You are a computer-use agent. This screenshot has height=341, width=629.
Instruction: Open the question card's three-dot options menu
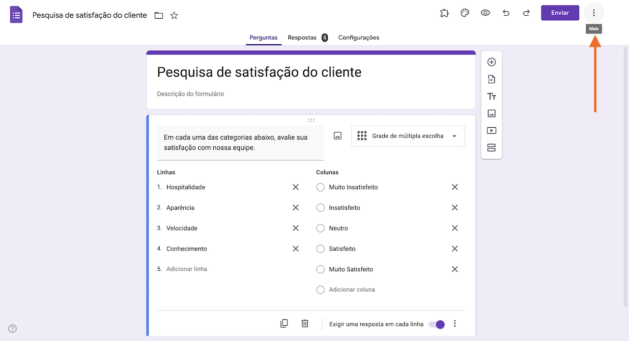pyautogui.click(x=455, y=323)
